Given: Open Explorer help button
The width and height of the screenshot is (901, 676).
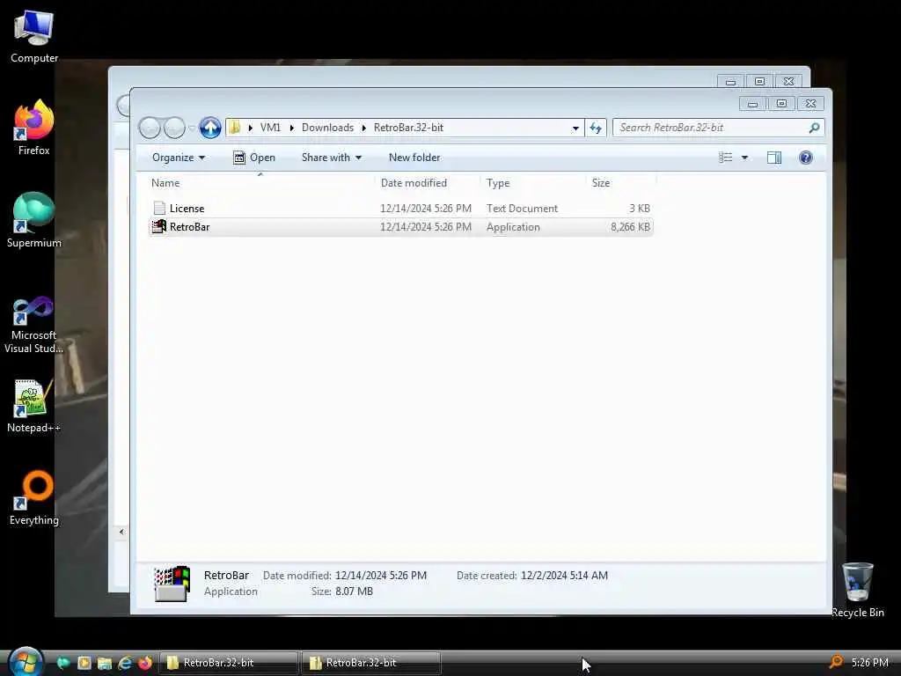Looking at the screenshot, I should [806, 158].
